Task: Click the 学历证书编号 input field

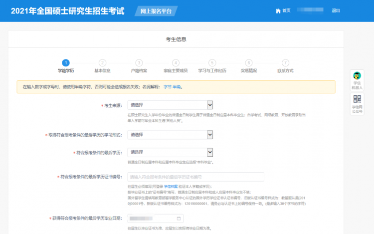Action: (x=195, y=177)
